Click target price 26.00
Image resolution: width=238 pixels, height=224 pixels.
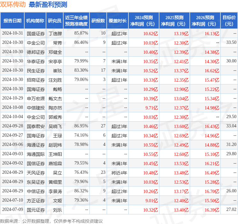pyautogui.click(x=231, y=191)
